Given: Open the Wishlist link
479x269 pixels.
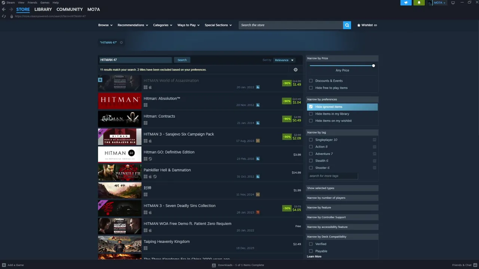Looking at the screenshot, I should (x=367, y=25).
